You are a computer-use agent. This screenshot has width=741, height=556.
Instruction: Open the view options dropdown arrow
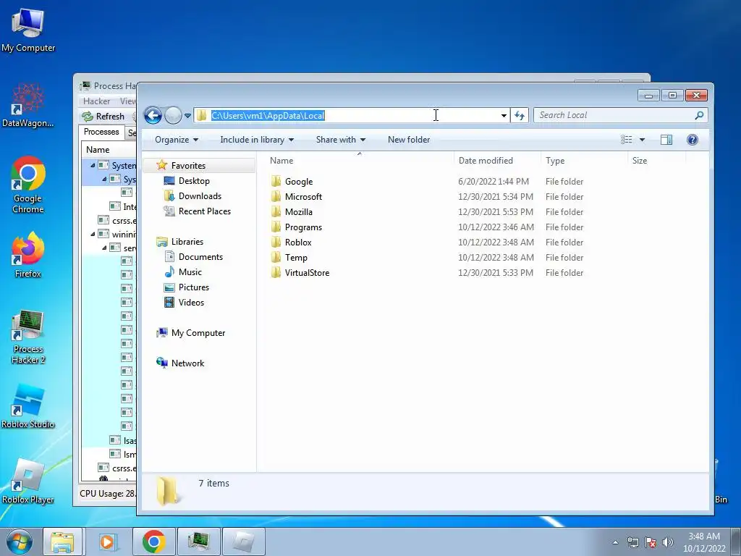pyautogui.click(x=642, y=140)
